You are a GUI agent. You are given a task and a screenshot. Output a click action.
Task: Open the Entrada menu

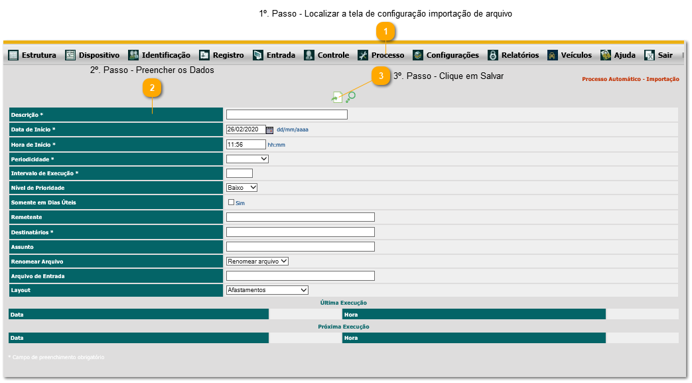(x=281, y=55)
